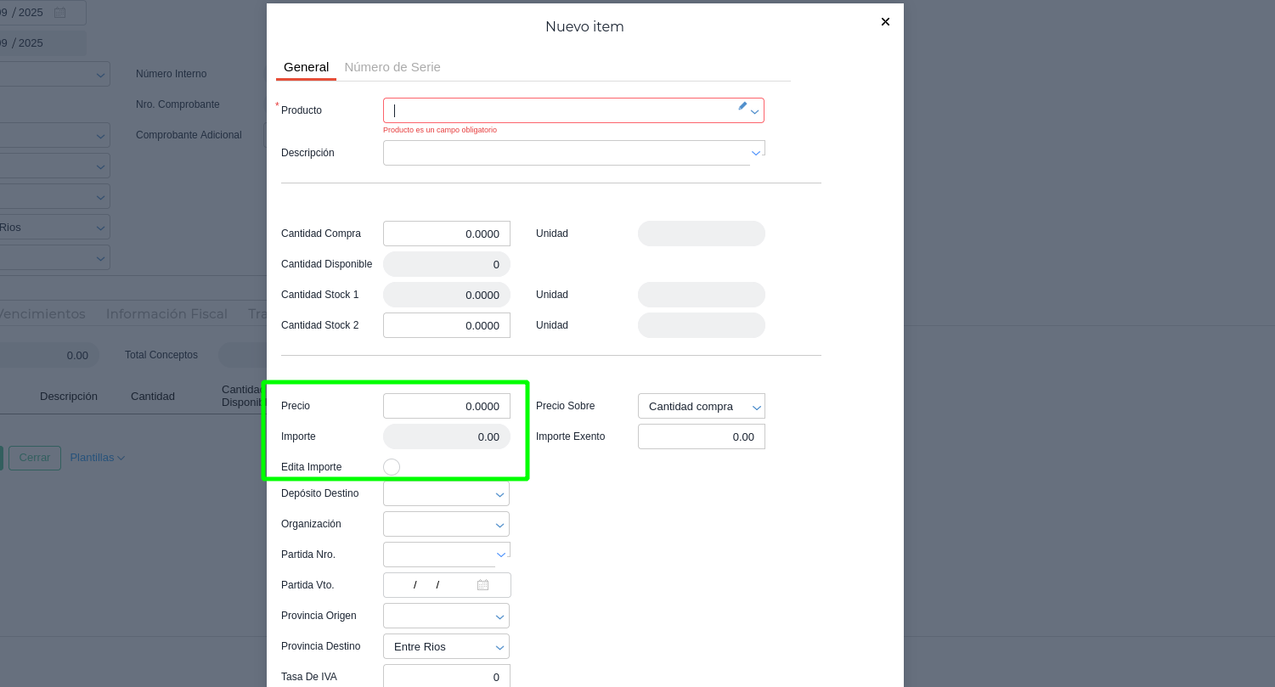Select the General tab
The height and width of the screenshot is (687, 1275).
(306, 67)
